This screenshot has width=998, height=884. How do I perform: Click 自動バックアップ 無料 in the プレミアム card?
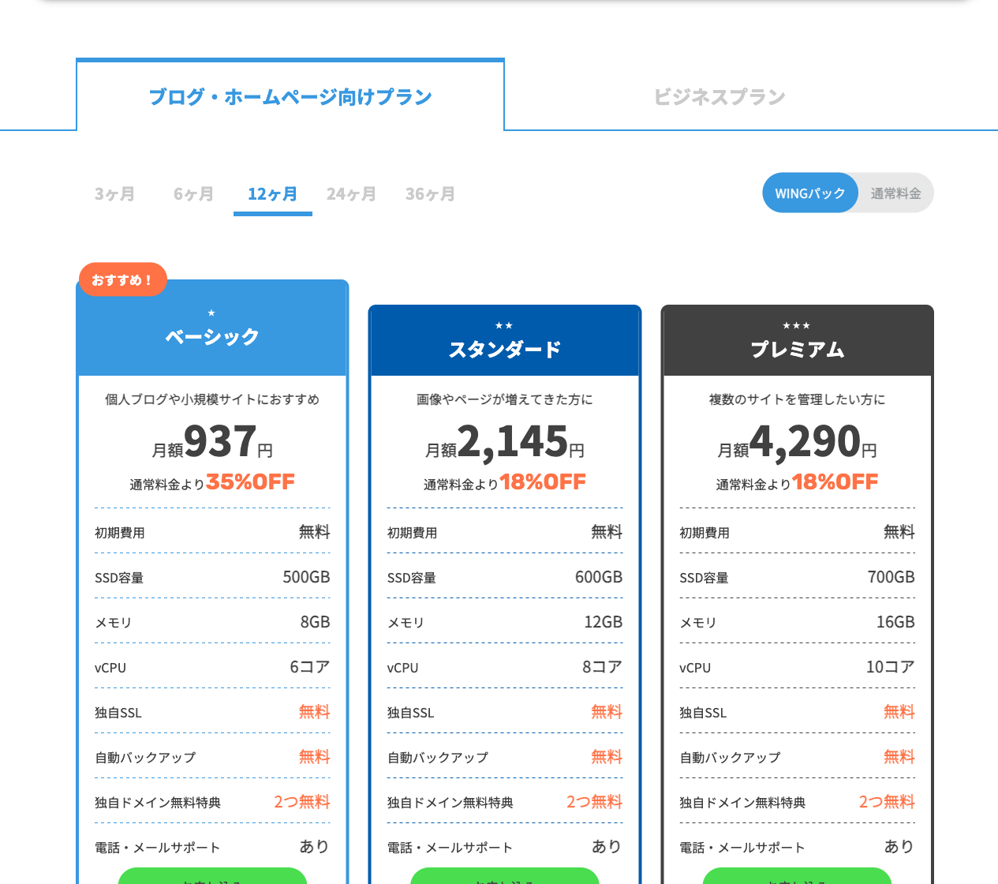(x=798, y=757)
